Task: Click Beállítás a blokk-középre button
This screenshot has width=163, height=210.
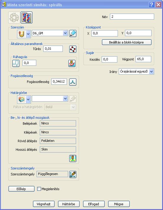Action: (127, 42)
